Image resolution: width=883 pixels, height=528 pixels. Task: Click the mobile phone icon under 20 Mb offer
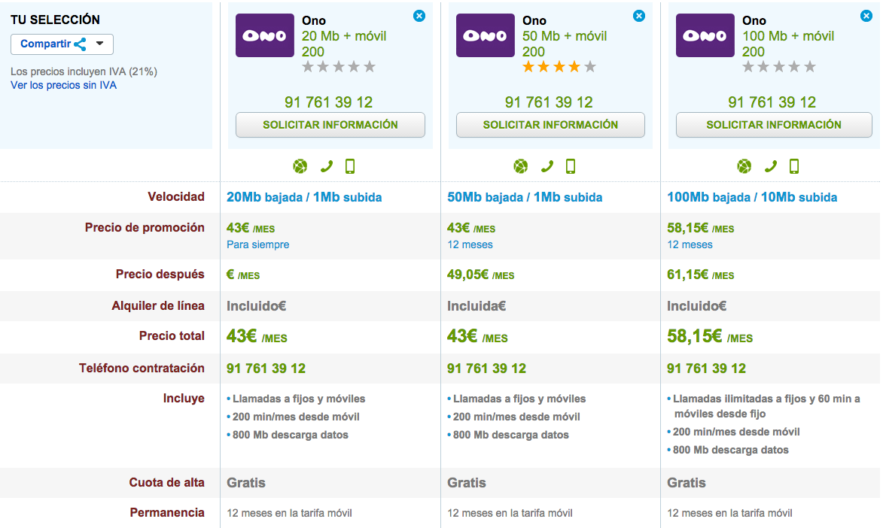pyautogui.click(x=350, y=166)
